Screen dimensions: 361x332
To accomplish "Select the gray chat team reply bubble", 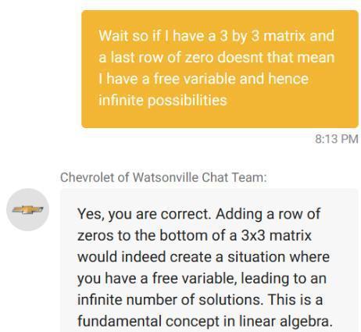I will [209, 260].
